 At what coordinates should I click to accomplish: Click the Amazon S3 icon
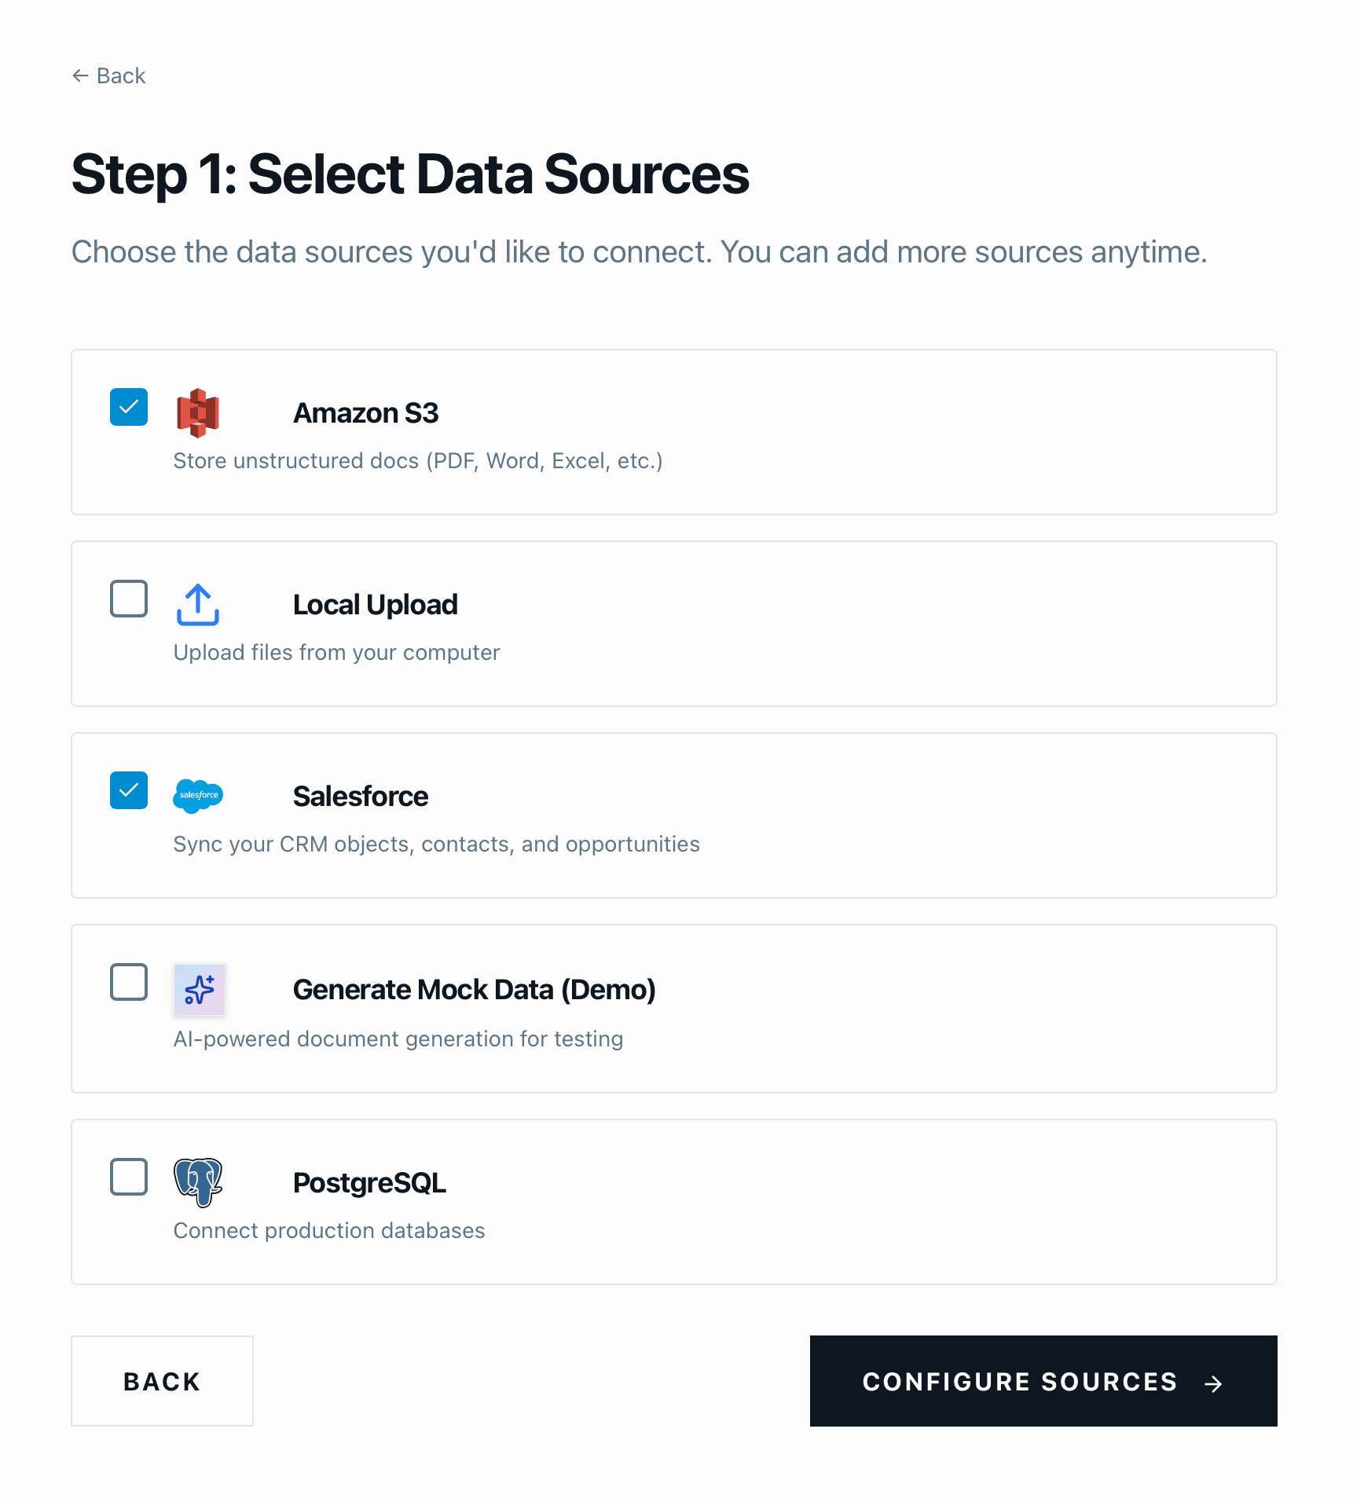[x=198, y=412]
